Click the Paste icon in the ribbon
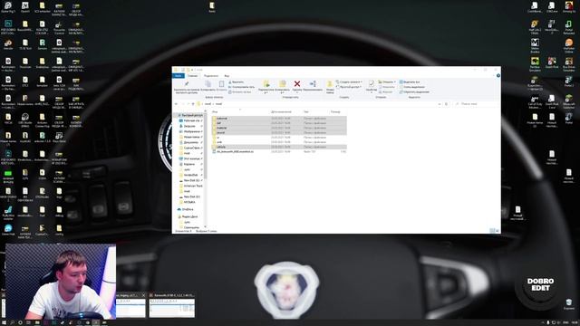 [221, 86]
